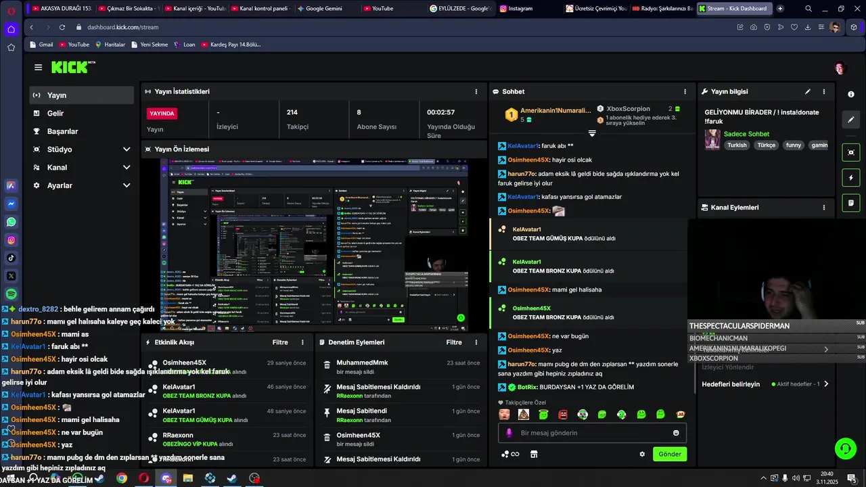The height and width of the screenshot is (487, 866).
Task: Open the emoji picker in message box
Action: [676, 433]
